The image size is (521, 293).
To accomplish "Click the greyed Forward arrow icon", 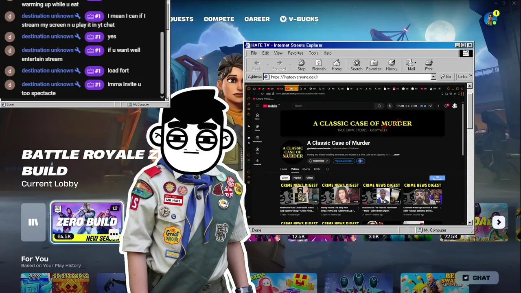I will pyautogui.click(x=279, y=63).
